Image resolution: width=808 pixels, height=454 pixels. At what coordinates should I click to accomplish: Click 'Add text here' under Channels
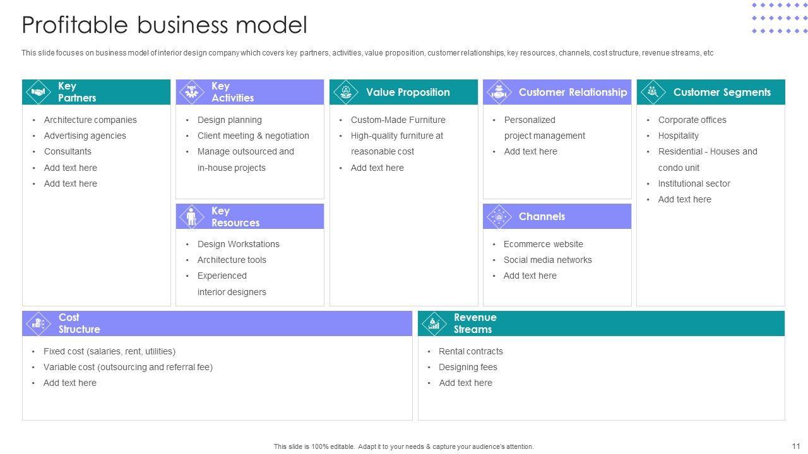pyautogui.click(x=530, y=276)
